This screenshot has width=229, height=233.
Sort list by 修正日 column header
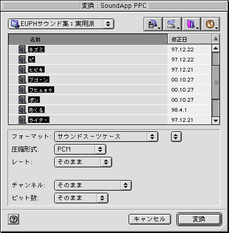pos(190,39)
